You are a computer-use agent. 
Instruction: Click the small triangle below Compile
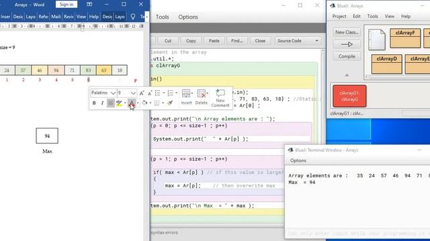point(347,75)
